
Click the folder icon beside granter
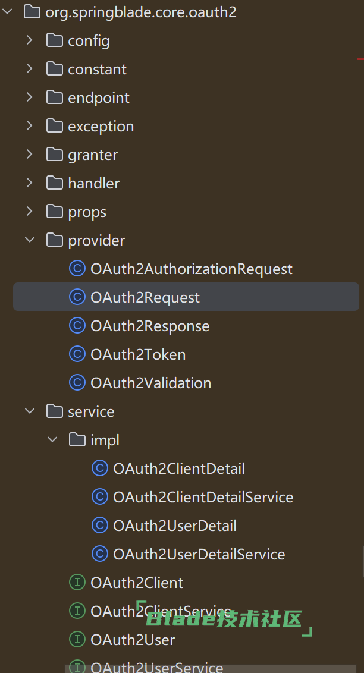point(55,155)
